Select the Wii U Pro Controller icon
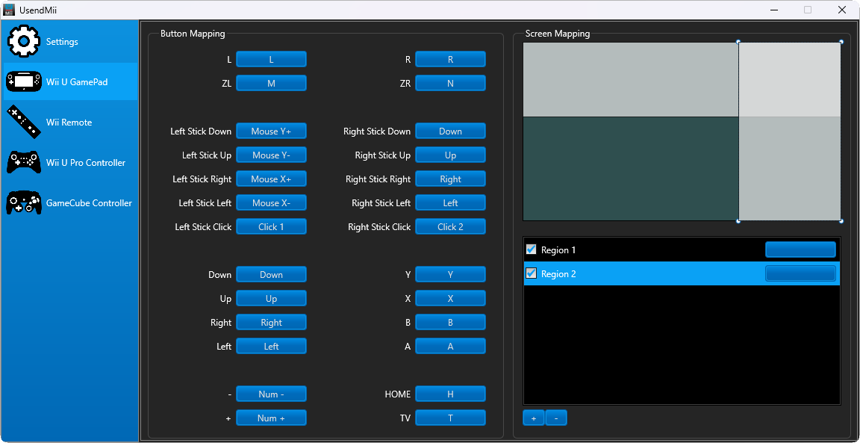Viewport: 860px width, 443px height. (x=23, y=163)
